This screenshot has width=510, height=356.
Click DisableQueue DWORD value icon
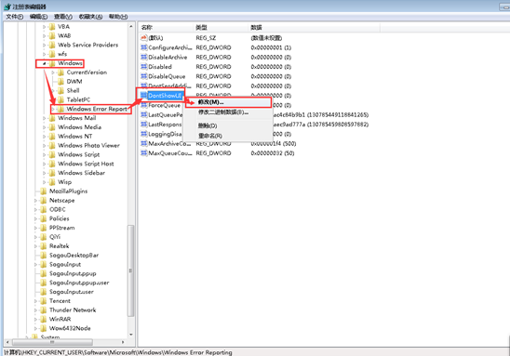pos(143,76)
